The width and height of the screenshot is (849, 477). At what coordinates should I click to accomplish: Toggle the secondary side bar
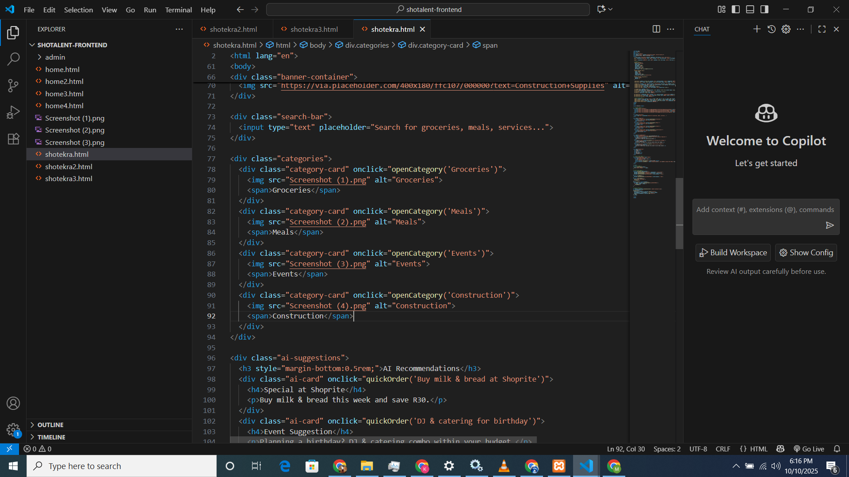[x=764, y=9]
